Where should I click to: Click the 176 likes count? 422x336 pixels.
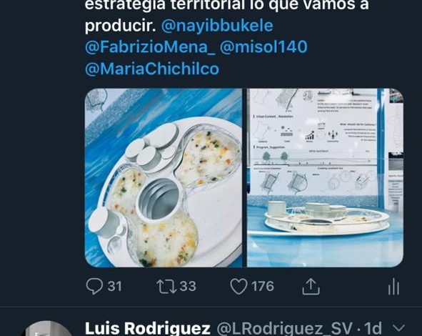click(263, 286)
